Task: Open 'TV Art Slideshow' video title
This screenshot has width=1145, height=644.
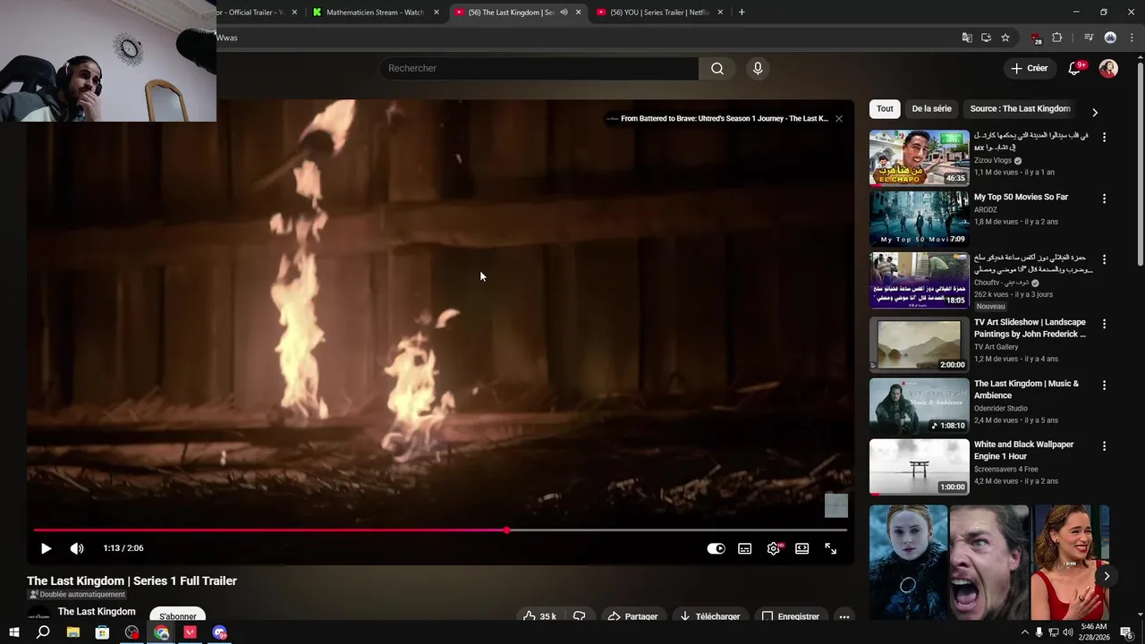Action: [x=1030, y=328]
